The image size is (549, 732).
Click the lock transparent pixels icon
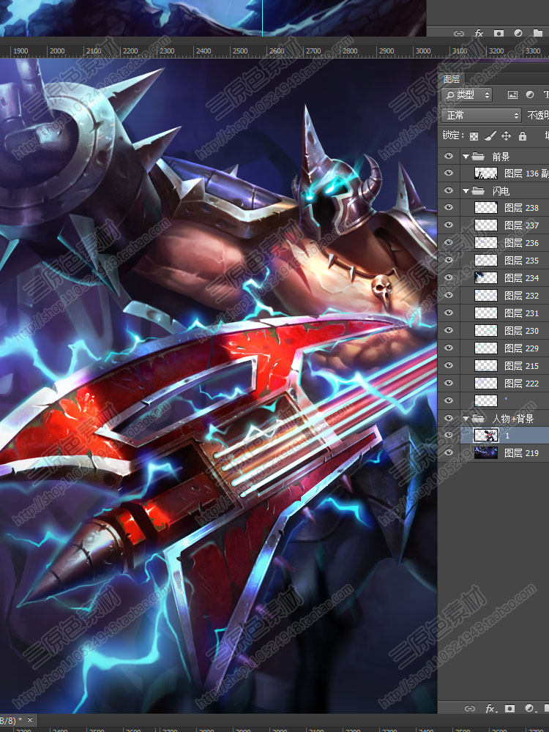(474, 136)
